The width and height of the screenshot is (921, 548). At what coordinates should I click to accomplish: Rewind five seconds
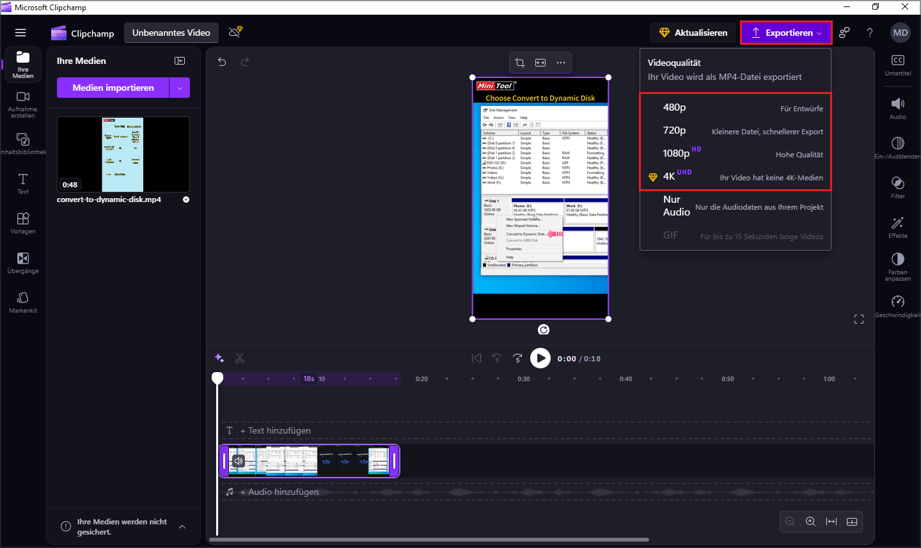coord(497,358)
